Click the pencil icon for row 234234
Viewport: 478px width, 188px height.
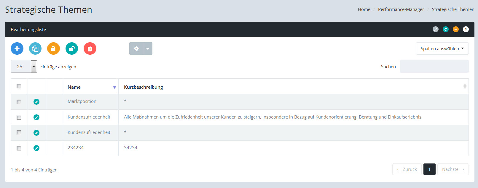pos(36,148)
